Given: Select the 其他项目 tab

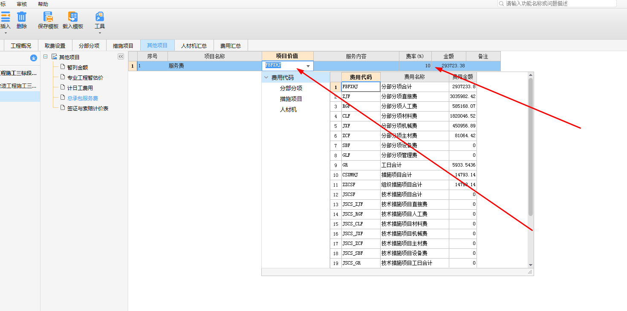Looking at the screenshot, I should pyautogui.click(x=157, y=46).
